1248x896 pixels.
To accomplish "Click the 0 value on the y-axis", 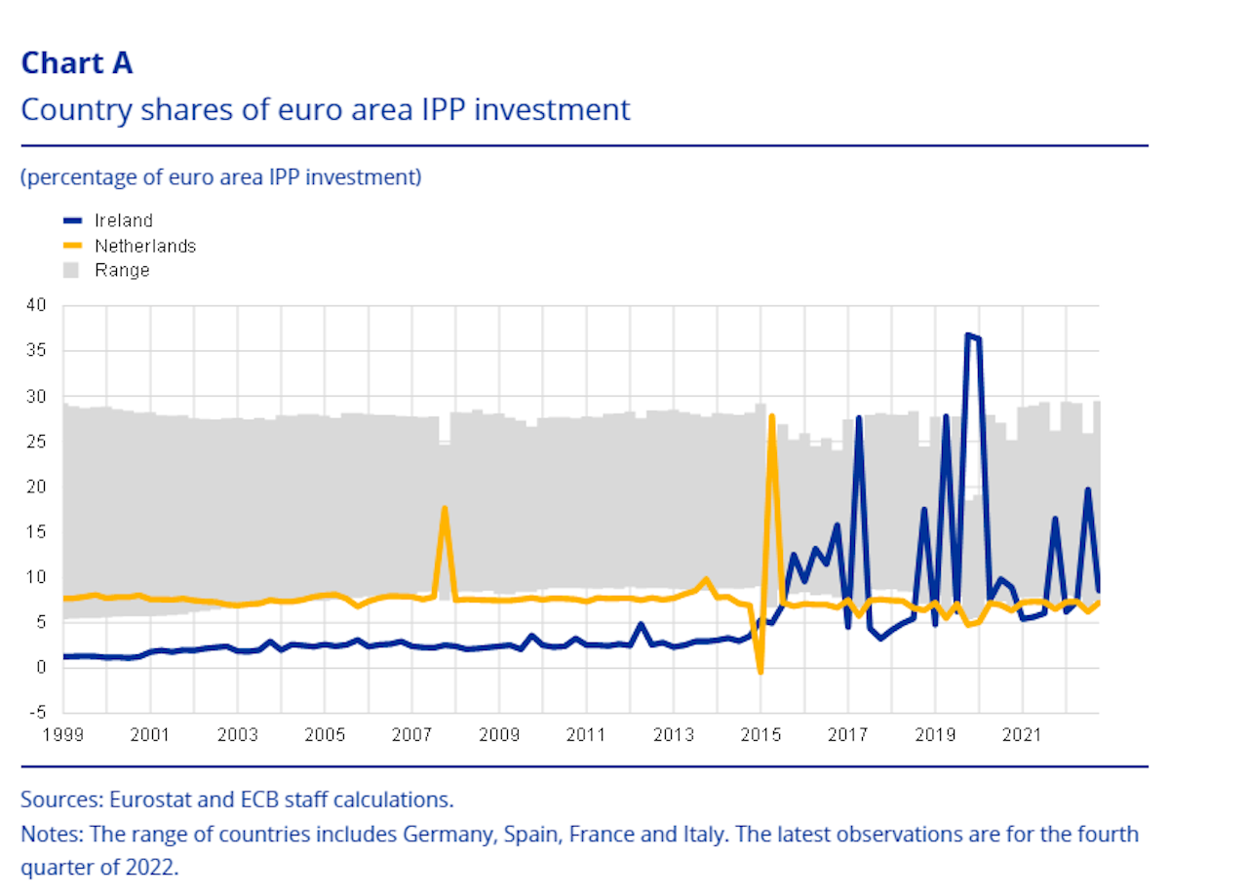I will [x=42, y=668].
